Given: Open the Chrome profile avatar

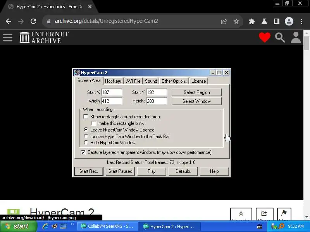Looking at the screenshot, I should 289,21.
